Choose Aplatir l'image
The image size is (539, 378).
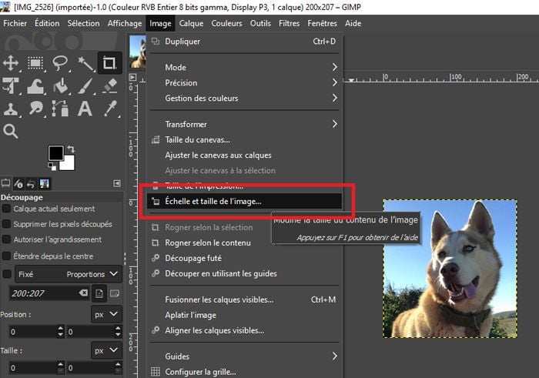coord(245,315)
